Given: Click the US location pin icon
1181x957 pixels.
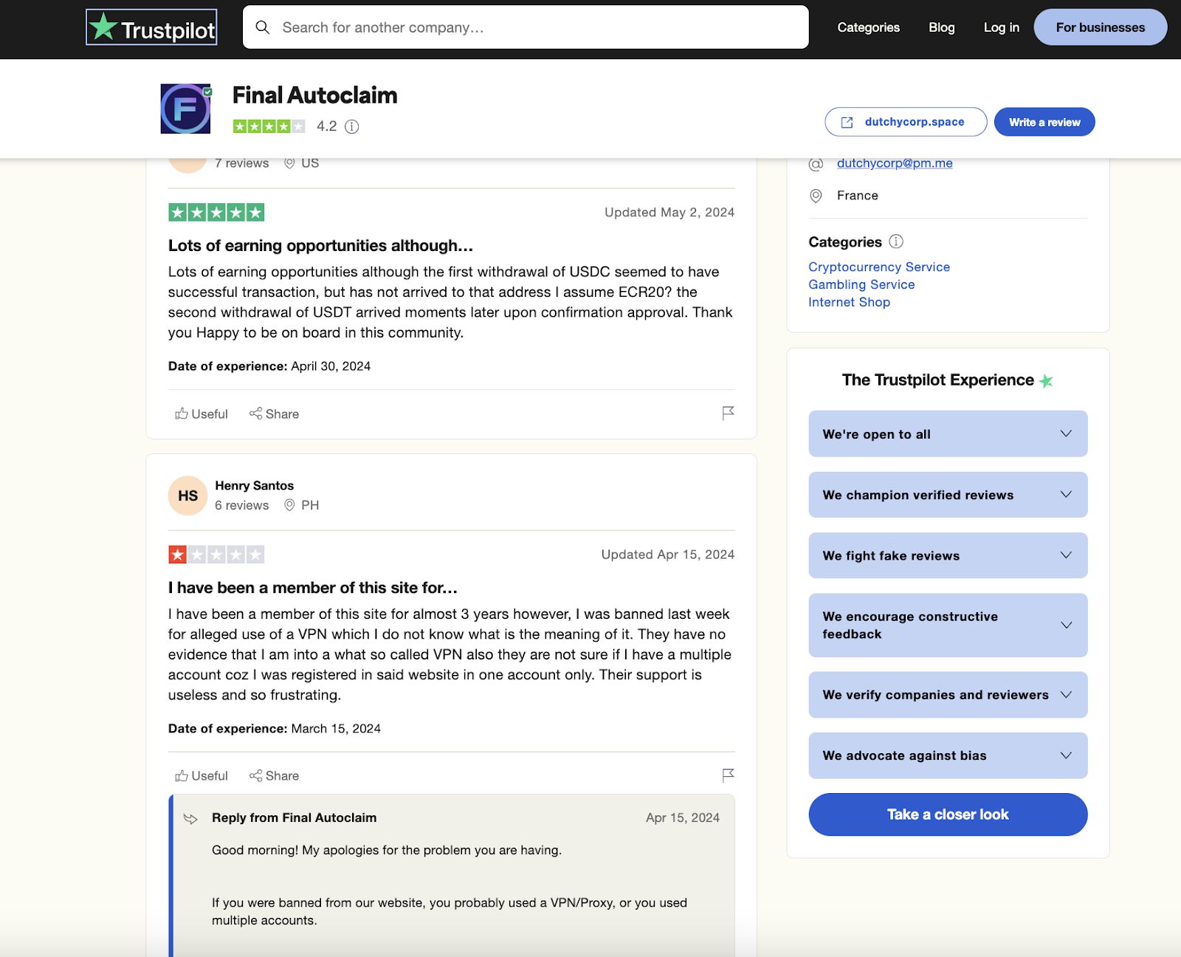Looking at the screenshot, I should [289, 163].
